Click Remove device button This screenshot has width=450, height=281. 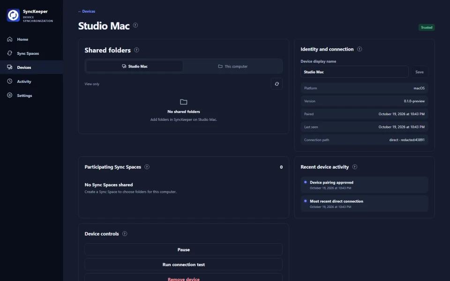click(184, 277)
